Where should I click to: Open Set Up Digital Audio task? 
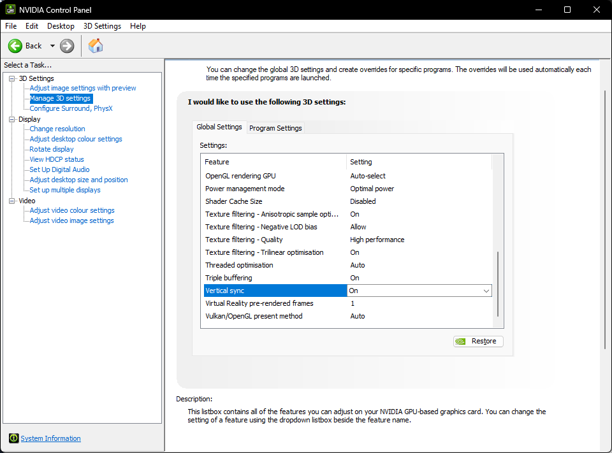point(59,169)
